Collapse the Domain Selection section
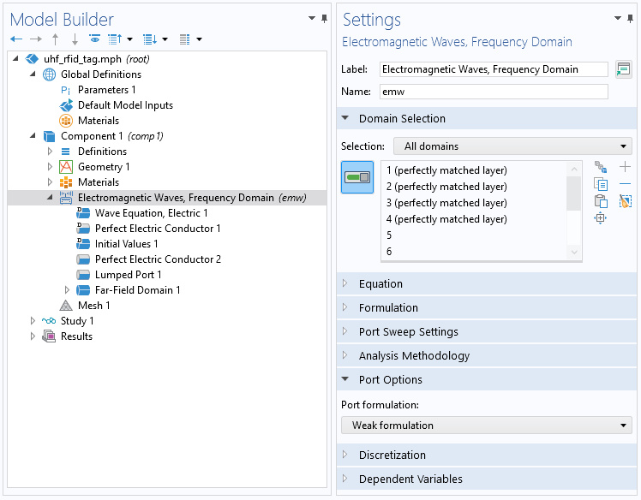The width and height of the screenshot is (641, 500). pos(402,119)
